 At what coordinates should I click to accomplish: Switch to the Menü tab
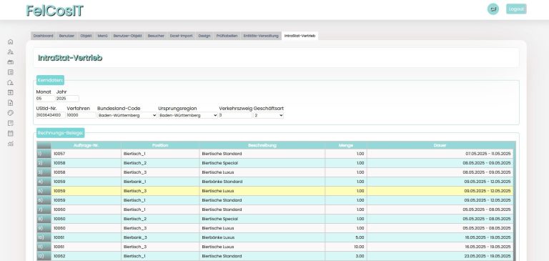pyautogui.click(x=103, y=36)
